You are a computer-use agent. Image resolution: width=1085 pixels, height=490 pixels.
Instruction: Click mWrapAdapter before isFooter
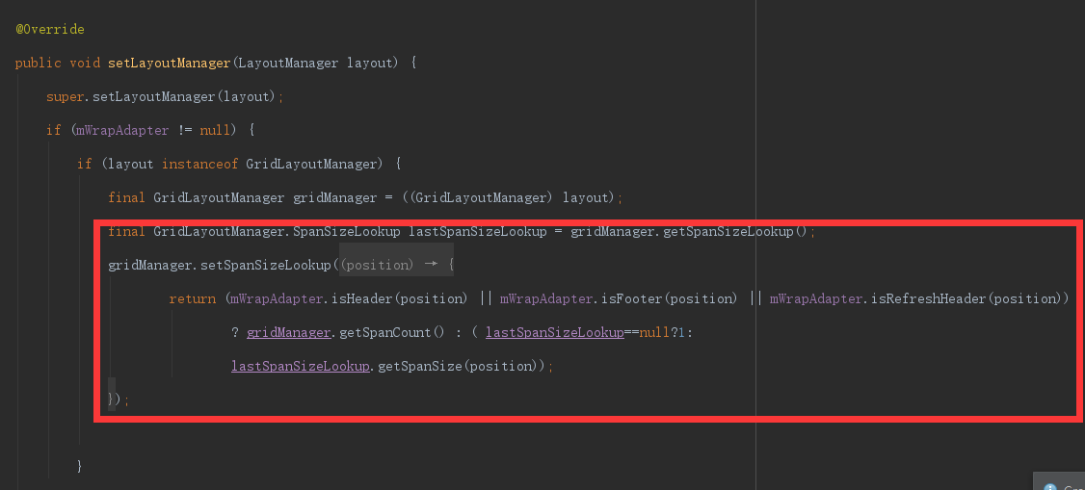[x=546, y=299]
